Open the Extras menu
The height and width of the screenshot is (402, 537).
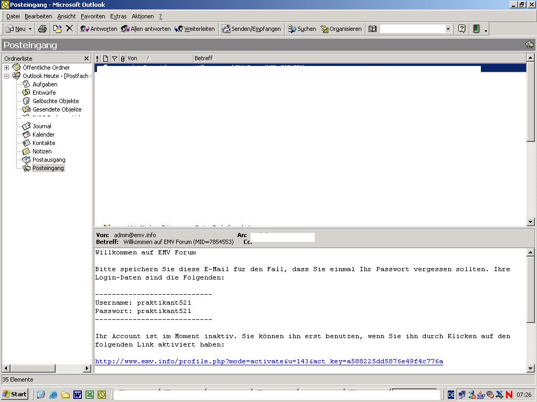[118, 16]
